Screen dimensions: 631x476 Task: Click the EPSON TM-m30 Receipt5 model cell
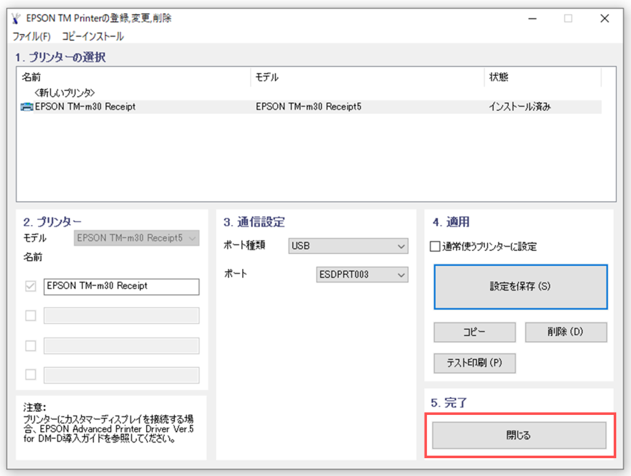click(309, 107)
